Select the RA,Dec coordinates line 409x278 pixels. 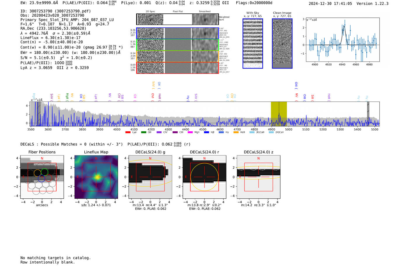(x=53, y=28)
